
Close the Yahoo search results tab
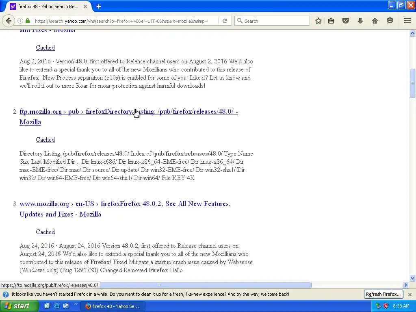pyautogui.click(x=85, y=6)
